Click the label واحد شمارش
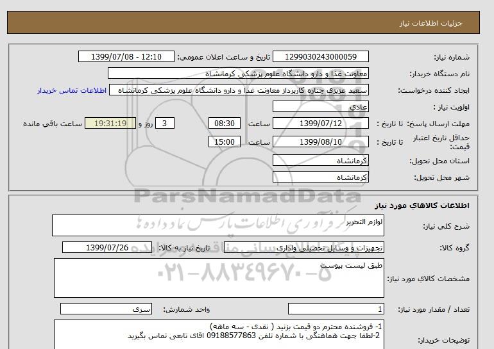Image resolution: width=494 pixels, height=349 pixels. point(186,309)
